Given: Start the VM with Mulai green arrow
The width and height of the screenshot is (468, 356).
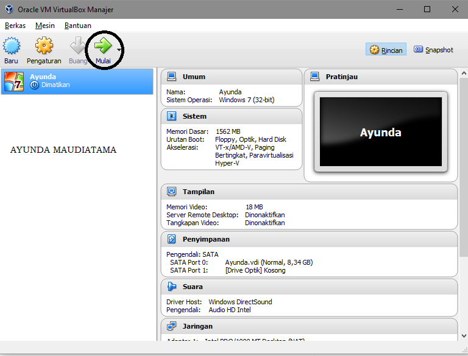Looking at the screenshot, I should click(x=103, y=45).
